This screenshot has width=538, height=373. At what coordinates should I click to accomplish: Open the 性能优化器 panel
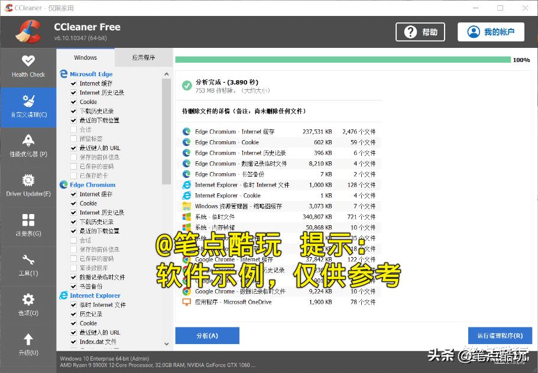coord(28,147)
